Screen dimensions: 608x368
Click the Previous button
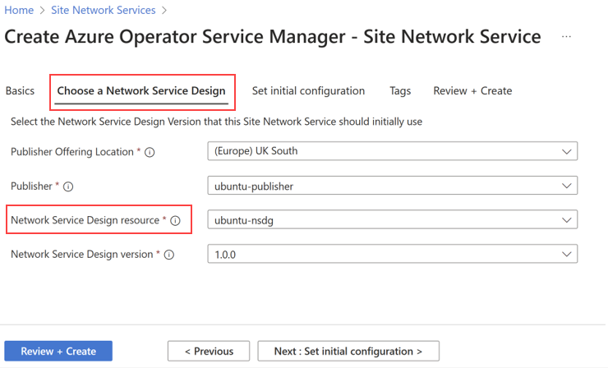point(209,351)
